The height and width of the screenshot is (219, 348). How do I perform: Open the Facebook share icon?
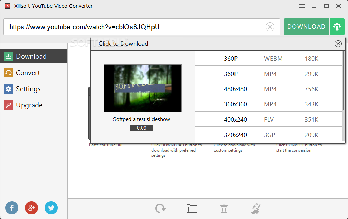(x=12, y=208)
